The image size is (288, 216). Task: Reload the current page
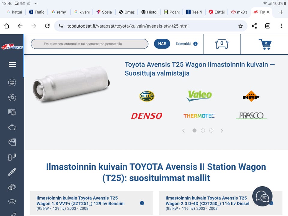(47, 26)
